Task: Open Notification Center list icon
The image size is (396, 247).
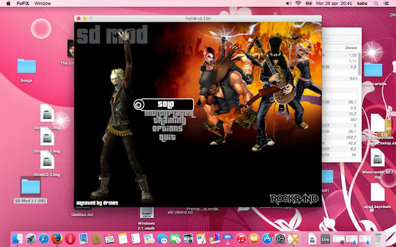Action: [386, 3]
